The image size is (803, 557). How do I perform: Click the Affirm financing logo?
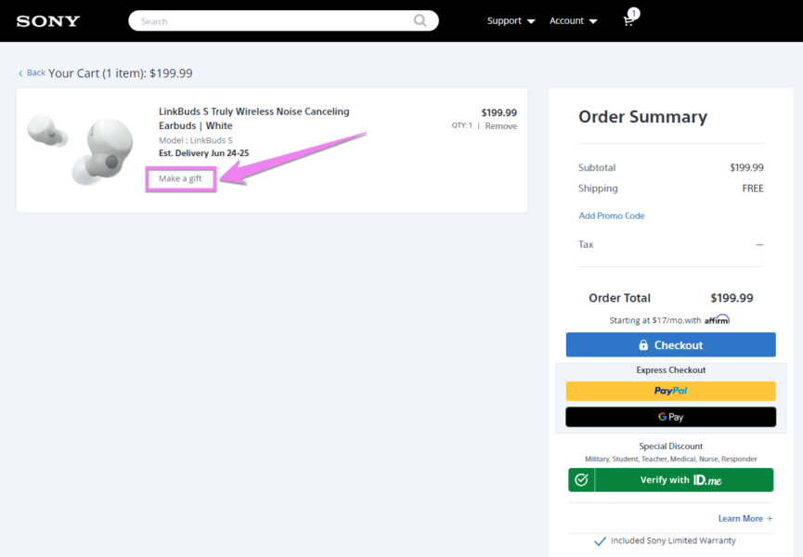tap(716, 318)
